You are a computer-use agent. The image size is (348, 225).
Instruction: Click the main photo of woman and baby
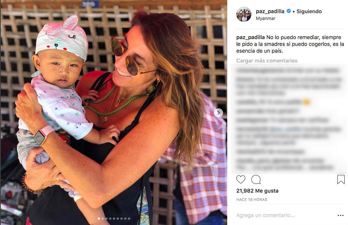[x=114, y=113]
